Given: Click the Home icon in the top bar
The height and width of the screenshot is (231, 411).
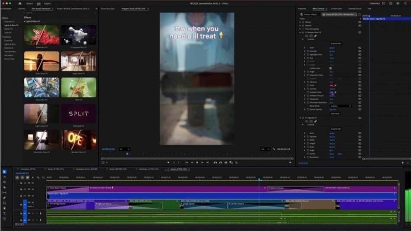Looking at the screenshot, I should [19, 3].
